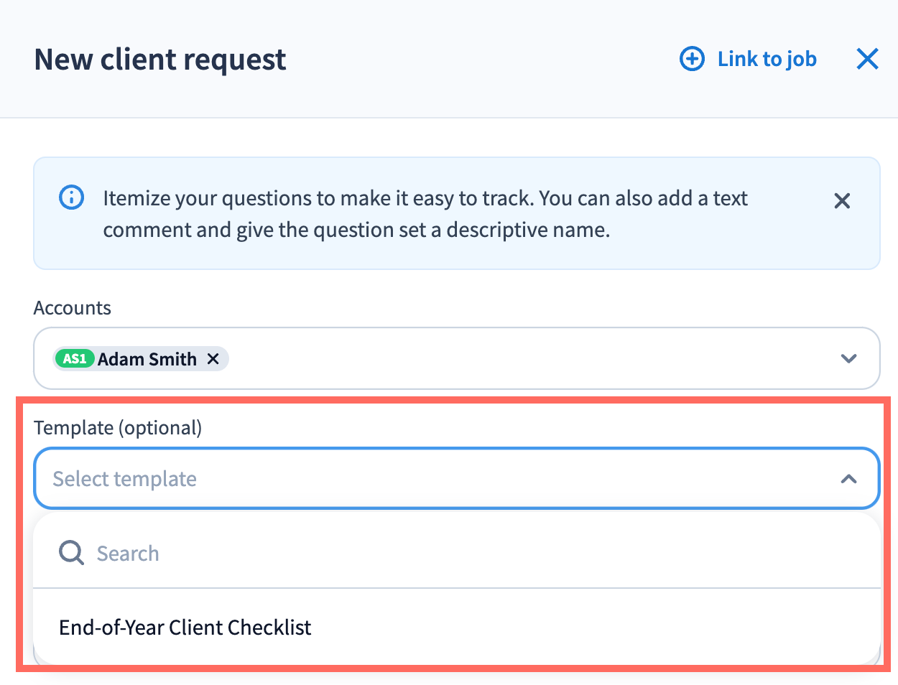Click the plus circle icon beside Link to job
Screen dimensions: 898x685
coord(692,59)
